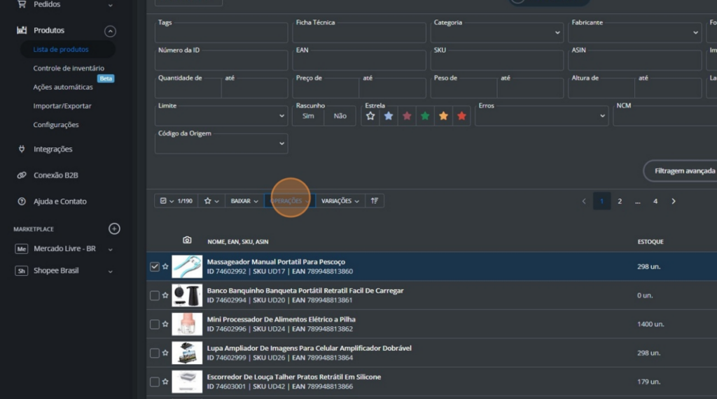Select Lupa Ampliador De Imagens checkbox

point(155,353)
